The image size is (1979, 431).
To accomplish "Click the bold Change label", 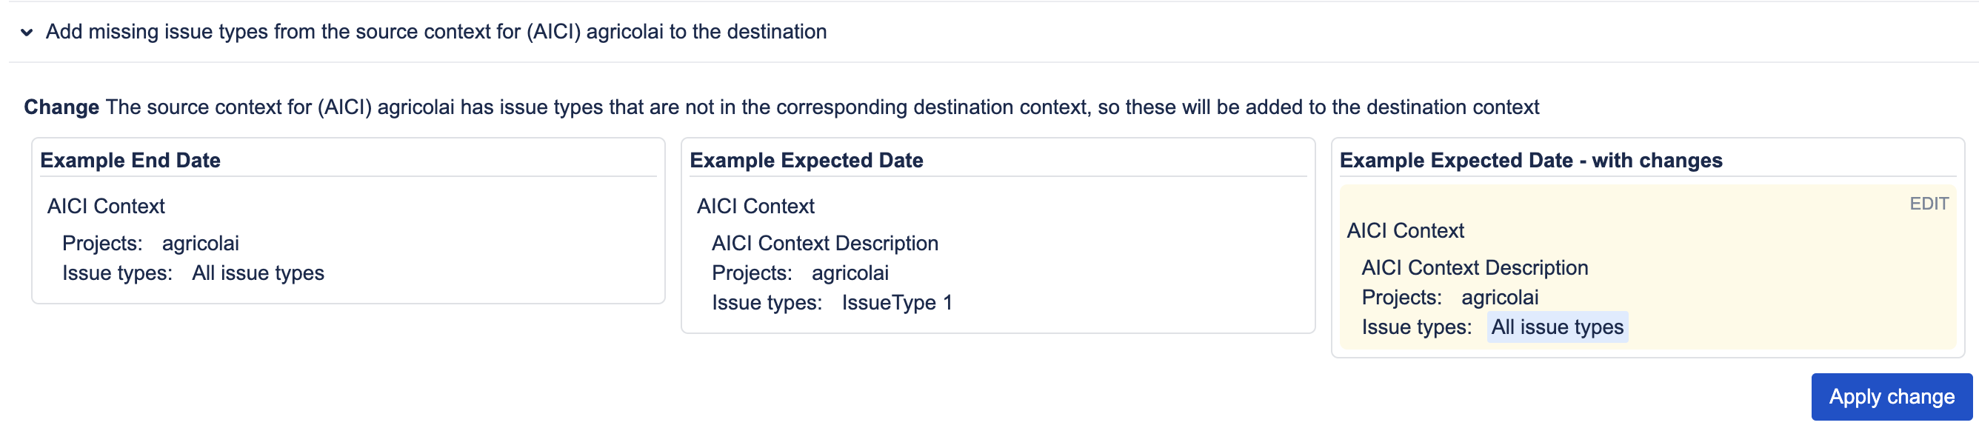I will (61, 107).
